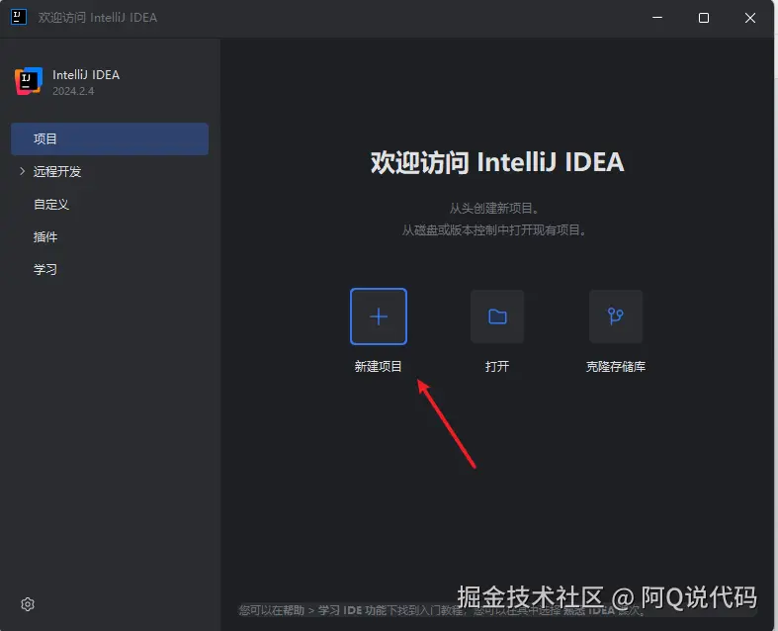Click the title bar IntelliJ icon
The width and height of the screenshot is (778, 631).
point(19,17)
